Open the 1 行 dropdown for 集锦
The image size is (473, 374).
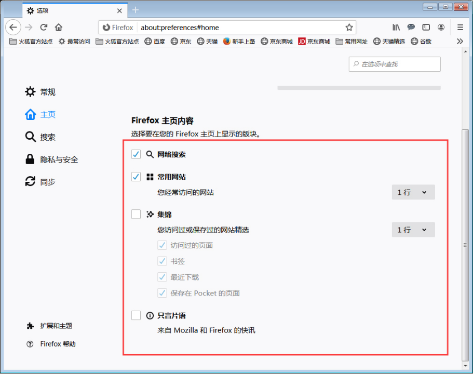[x=413, y=230]
